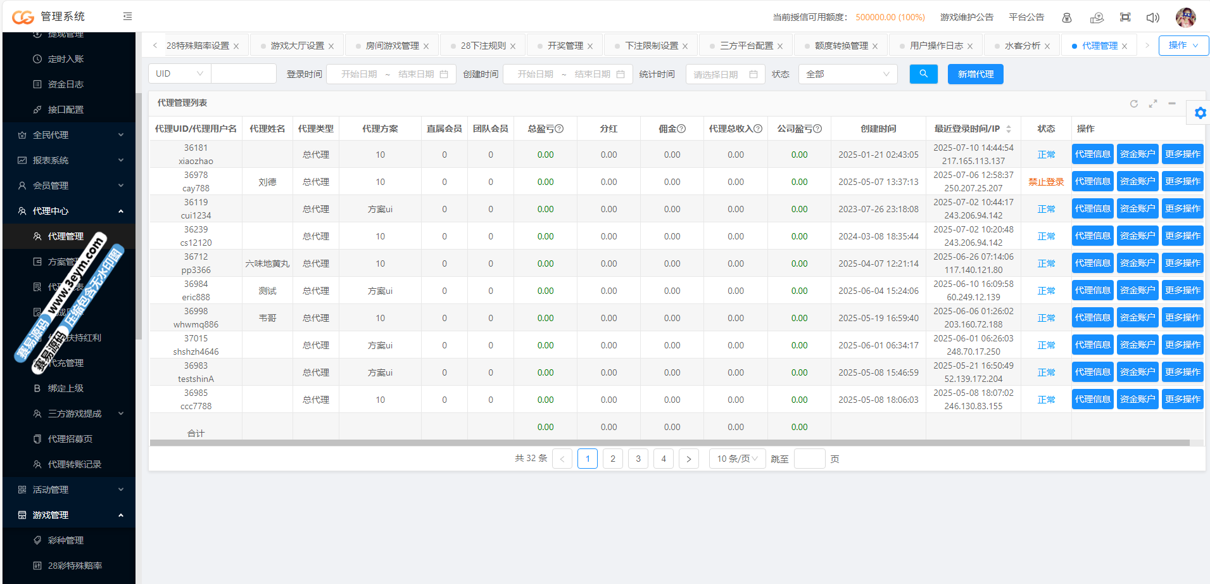Click the speaker sound icon
The image size is (1210, 584).
tap(1152, 17)
